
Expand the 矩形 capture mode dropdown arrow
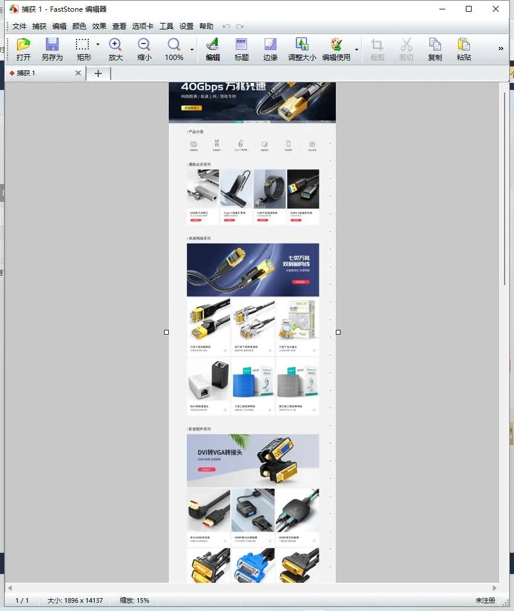pos(98,45)
